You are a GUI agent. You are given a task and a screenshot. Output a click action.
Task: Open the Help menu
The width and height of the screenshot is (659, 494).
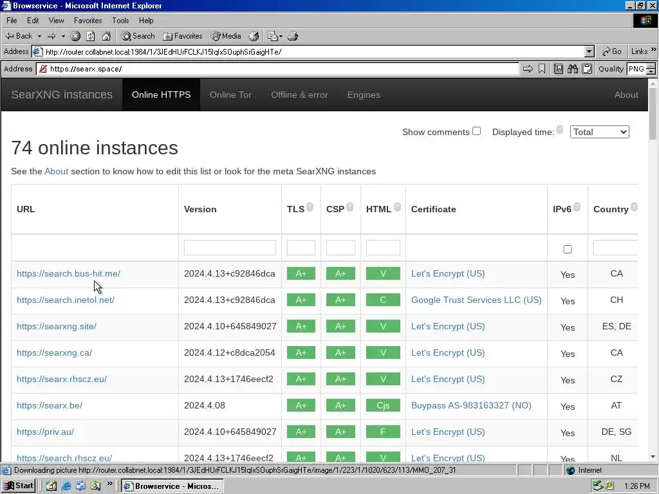[x=146, y=21]
